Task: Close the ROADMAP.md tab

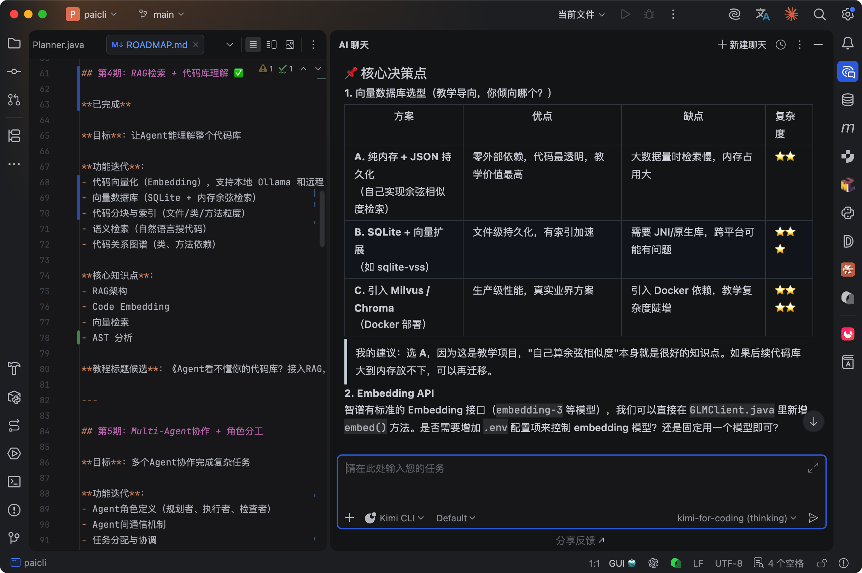Action: click(x=196, y=44)
